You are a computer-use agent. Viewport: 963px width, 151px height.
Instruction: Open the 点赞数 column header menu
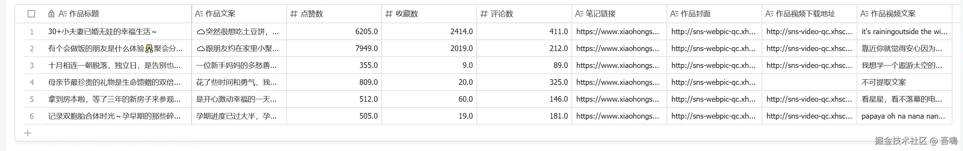[x=311, y=14]
